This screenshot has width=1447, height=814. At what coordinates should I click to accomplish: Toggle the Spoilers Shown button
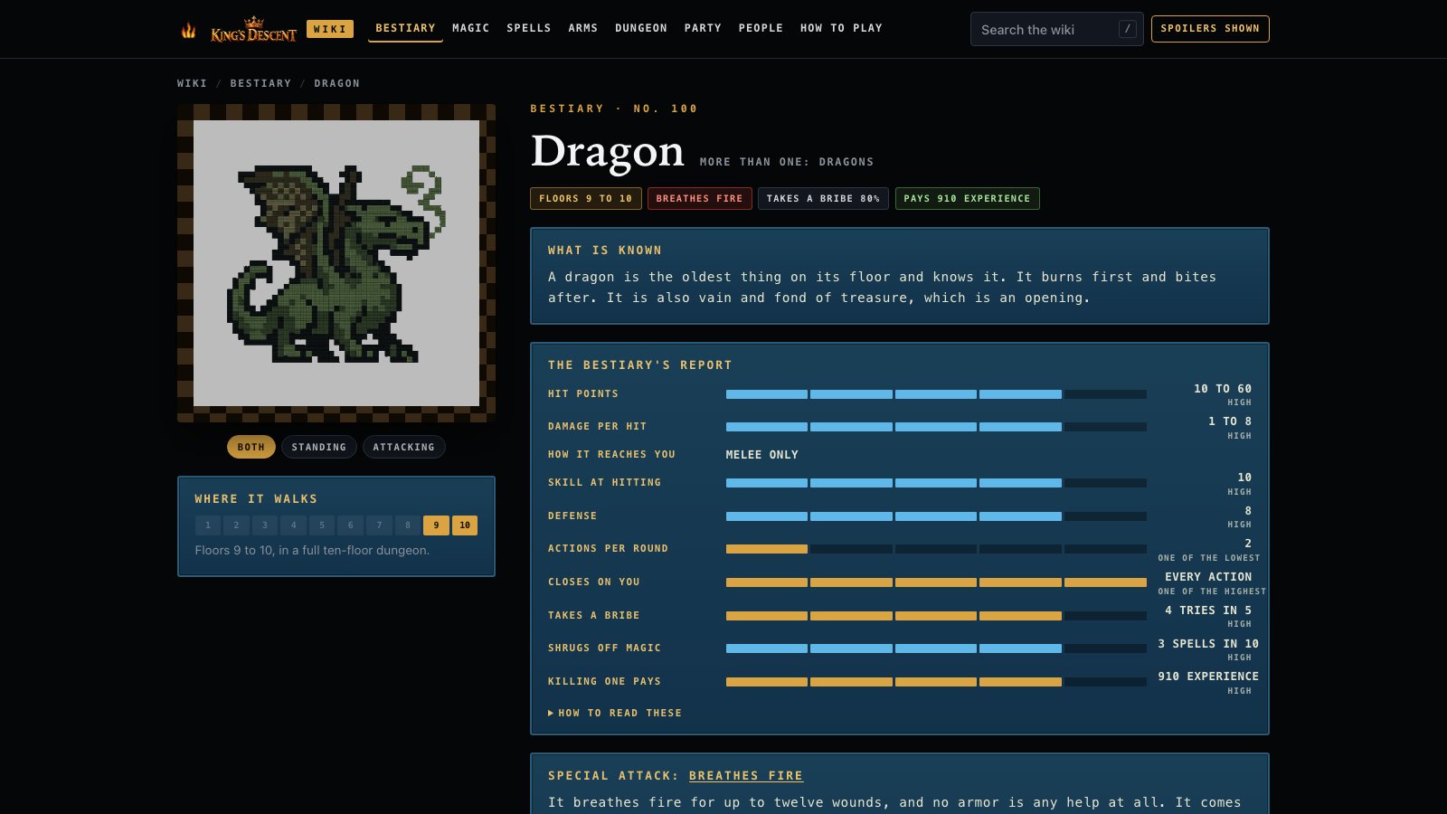pos(1210,29)
